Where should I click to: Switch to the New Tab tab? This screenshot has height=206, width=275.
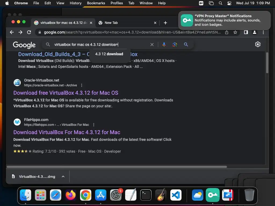click(x=128, y=23)
